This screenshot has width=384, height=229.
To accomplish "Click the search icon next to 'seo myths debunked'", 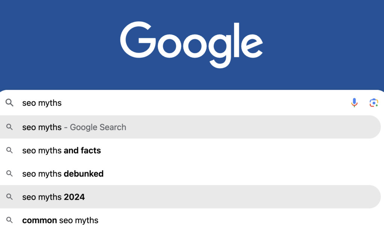I will click(10, 174).
